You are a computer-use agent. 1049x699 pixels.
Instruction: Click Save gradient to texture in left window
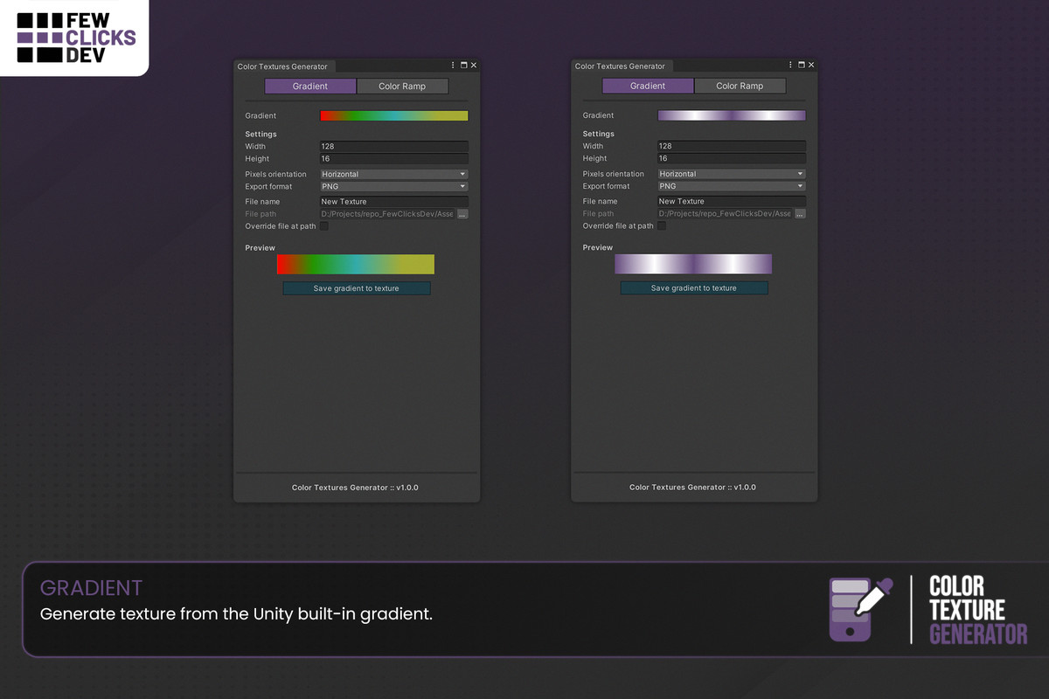357,288
